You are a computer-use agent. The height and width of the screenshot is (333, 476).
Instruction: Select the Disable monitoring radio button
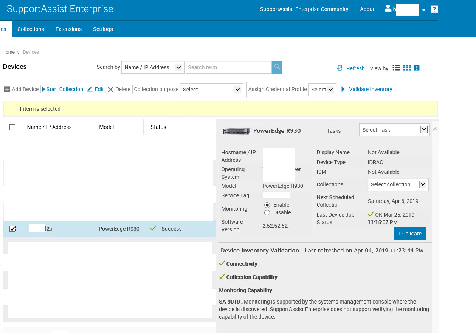click(x=267, y=213)
